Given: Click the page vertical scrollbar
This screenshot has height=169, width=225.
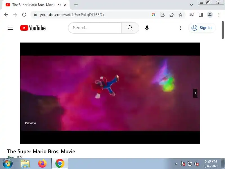Looking at the screenshot, I should pyautogui.click(x=222, y=30).
